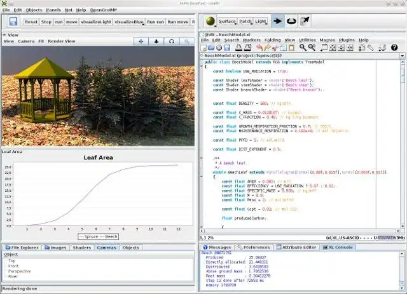Click the visualizeLight button
The height and width of the screenshot is (294, 407).
pos(96,22)
